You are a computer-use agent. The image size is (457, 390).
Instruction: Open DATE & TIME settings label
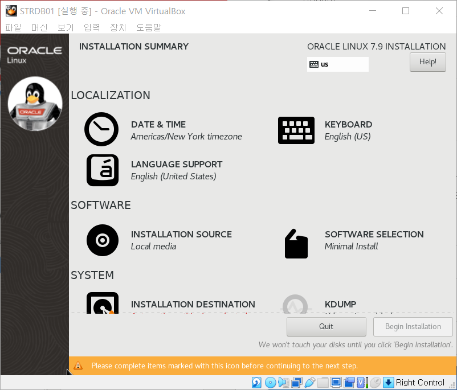(x=158, y=124)
